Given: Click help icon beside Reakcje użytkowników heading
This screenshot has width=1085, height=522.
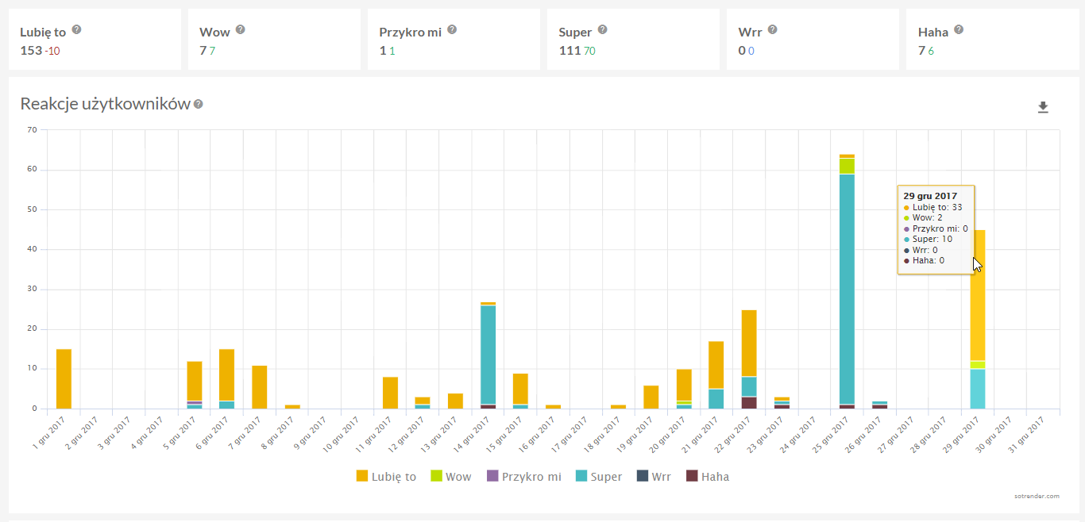Looking at the screenshot, I should [x=199, y=104].
